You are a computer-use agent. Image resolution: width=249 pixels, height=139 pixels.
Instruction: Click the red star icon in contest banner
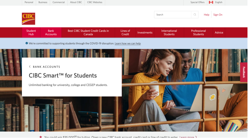[x=41, y=137]
